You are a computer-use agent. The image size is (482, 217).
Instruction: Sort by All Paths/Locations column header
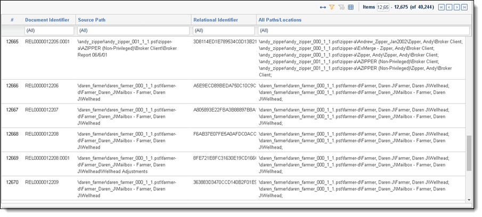(280, 20)
